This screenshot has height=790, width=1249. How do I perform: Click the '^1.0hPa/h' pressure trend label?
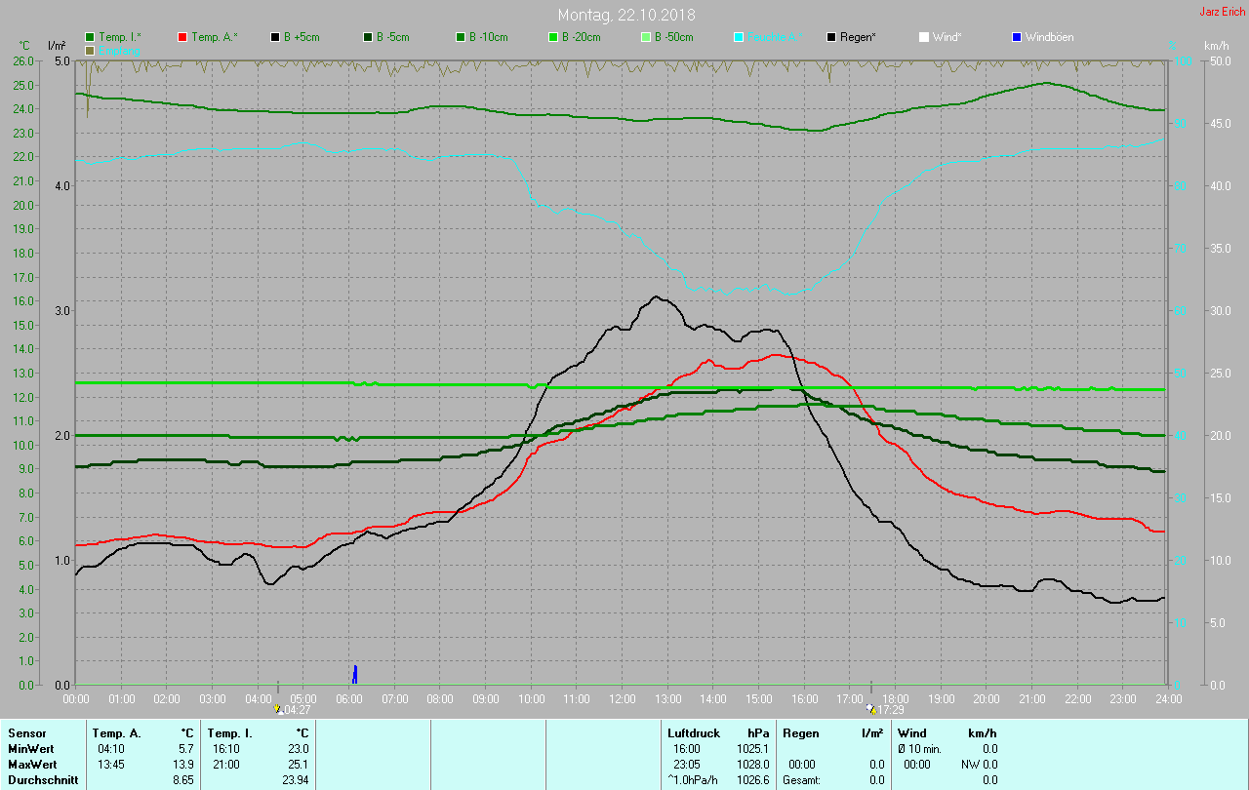[693, 780]
